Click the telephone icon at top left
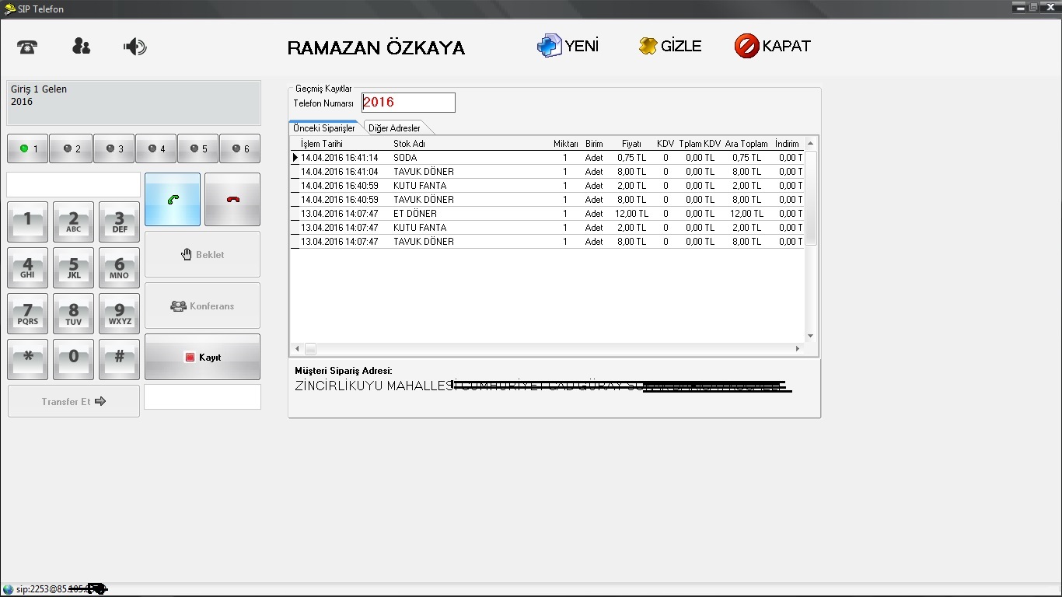 coord(27,47)
